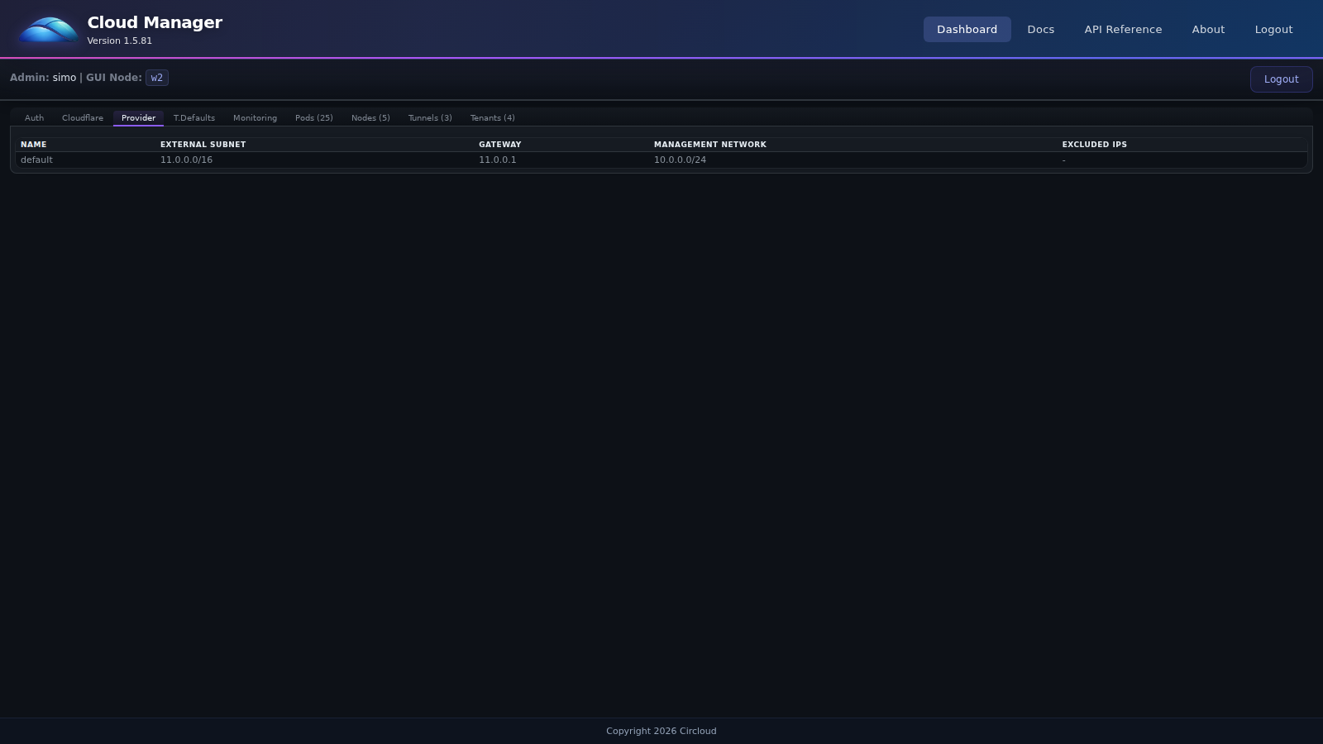Open the Tenants (4) tab
This screenshot has height=744, width=1323.
click(492, 117)
